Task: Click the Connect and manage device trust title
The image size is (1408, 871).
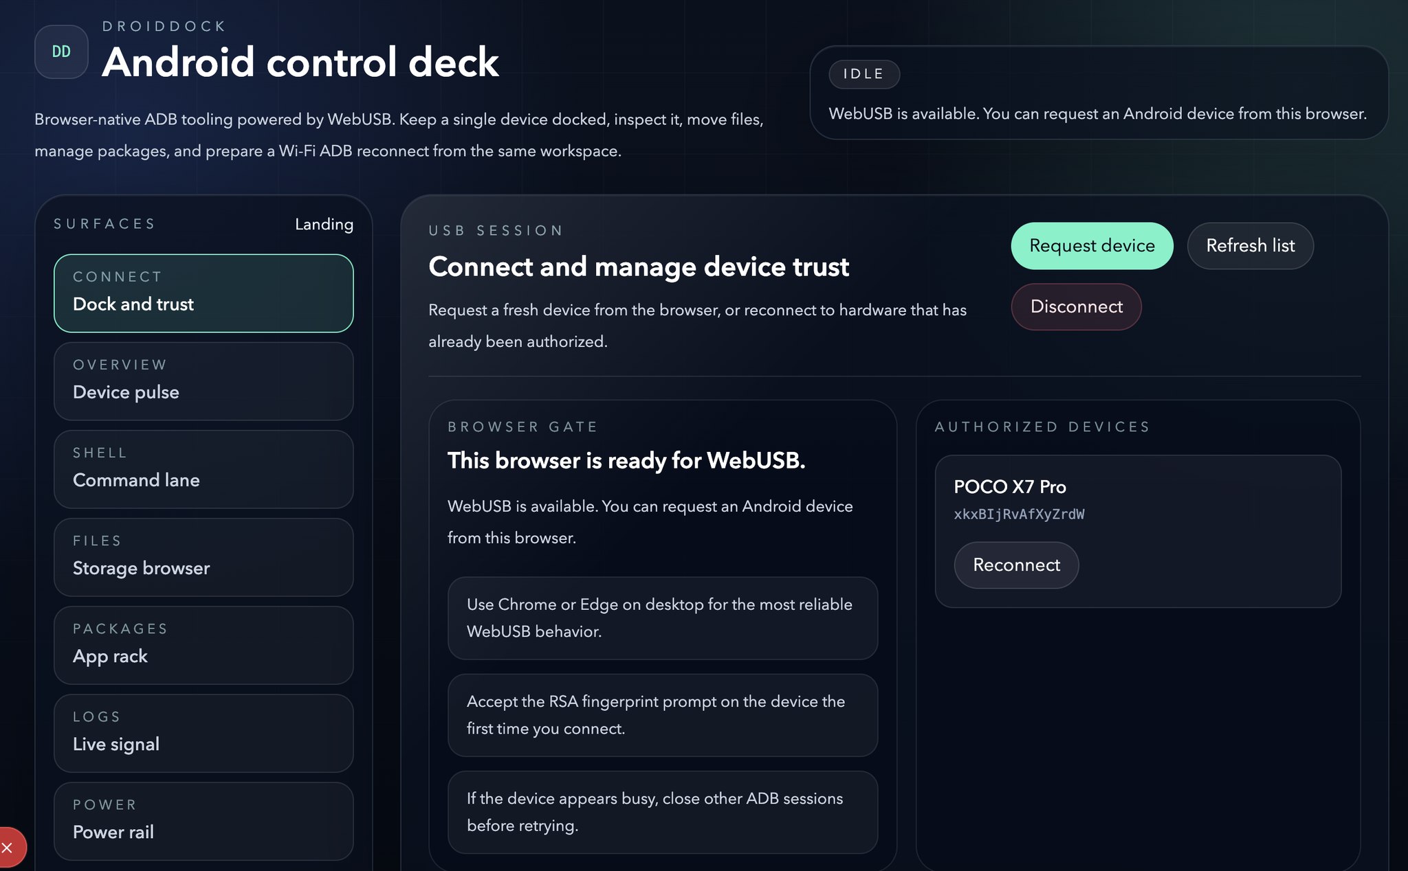Action: point(639,267)
